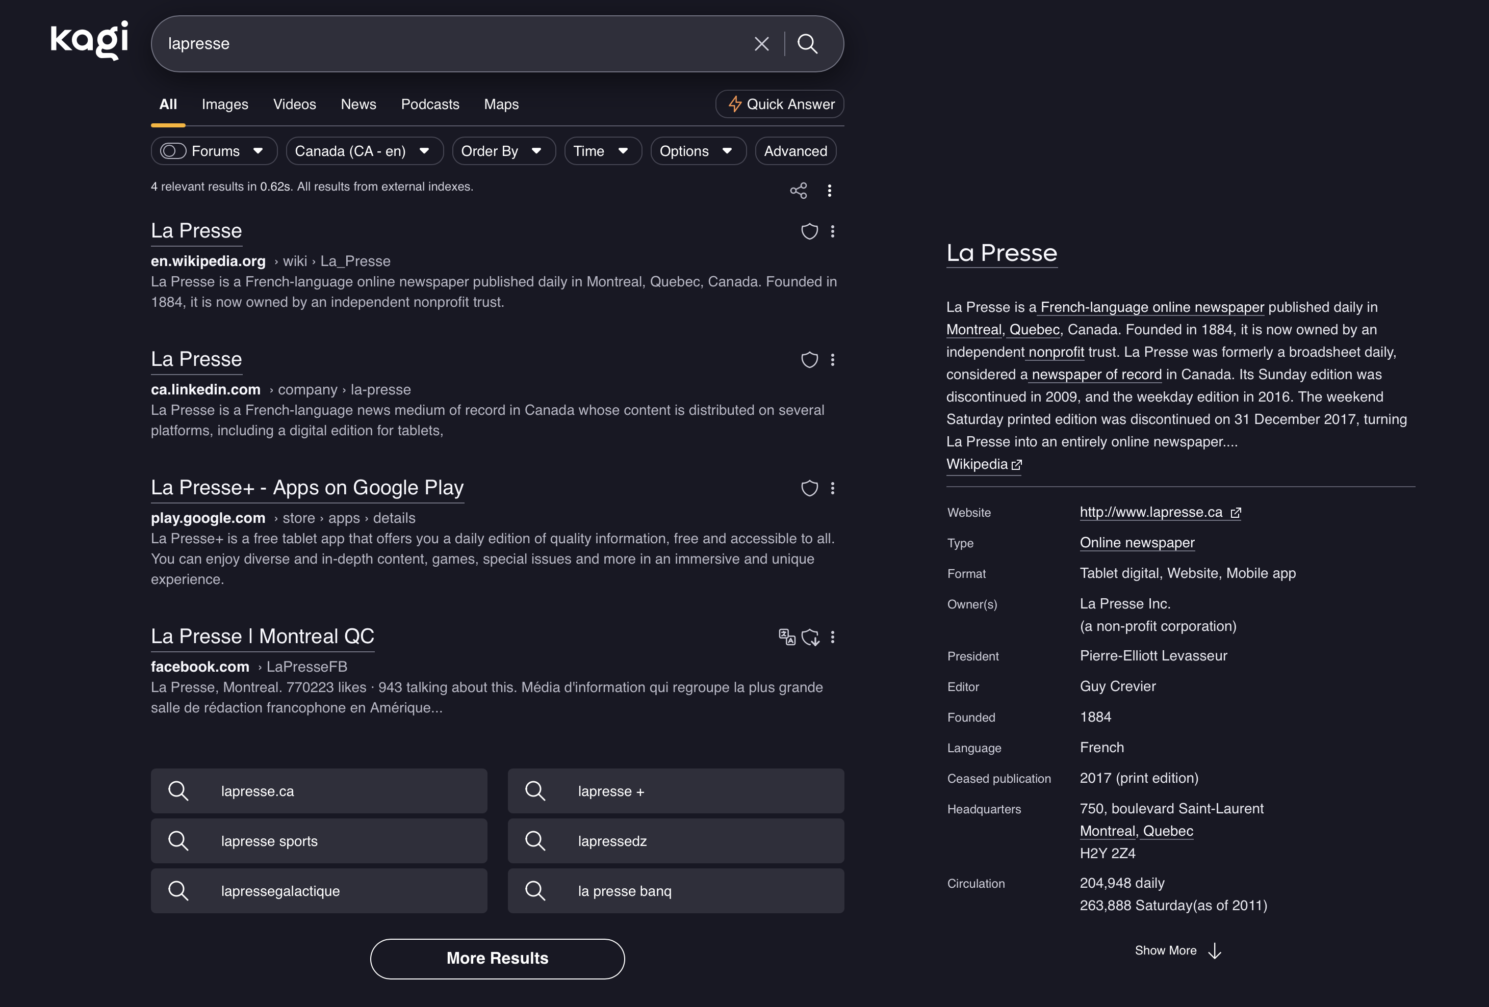This screenshot has height=1007, width=1489.
Task: Click the Kagi logo
Action: pos(89,40)
